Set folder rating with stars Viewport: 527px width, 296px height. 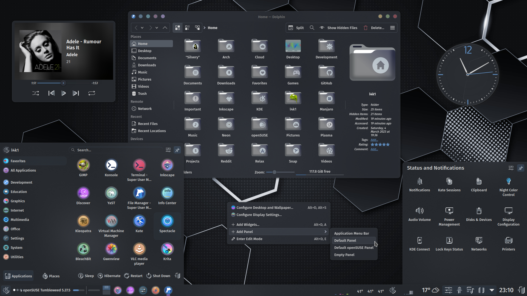click(x=380, y=144)
